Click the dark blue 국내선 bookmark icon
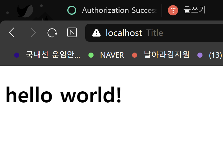 pos(17,55)
